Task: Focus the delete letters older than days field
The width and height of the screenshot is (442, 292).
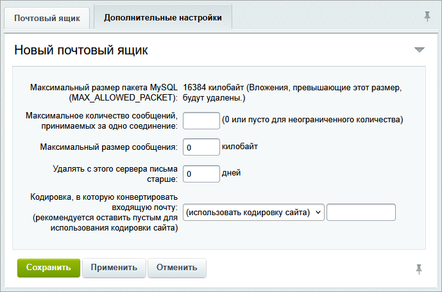Action: pos(201,174)
